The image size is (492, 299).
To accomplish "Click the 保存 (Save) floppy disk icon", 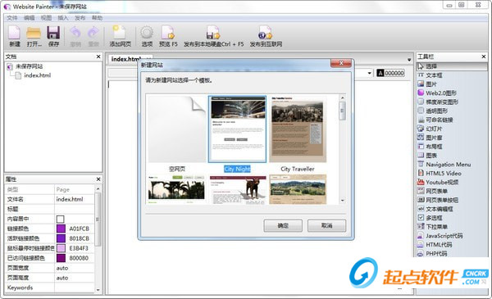I will click(53, 33).
